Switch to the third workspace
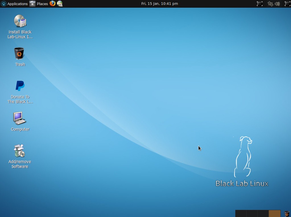This screenshot has width=291, height=217. [x=263, y=214]
